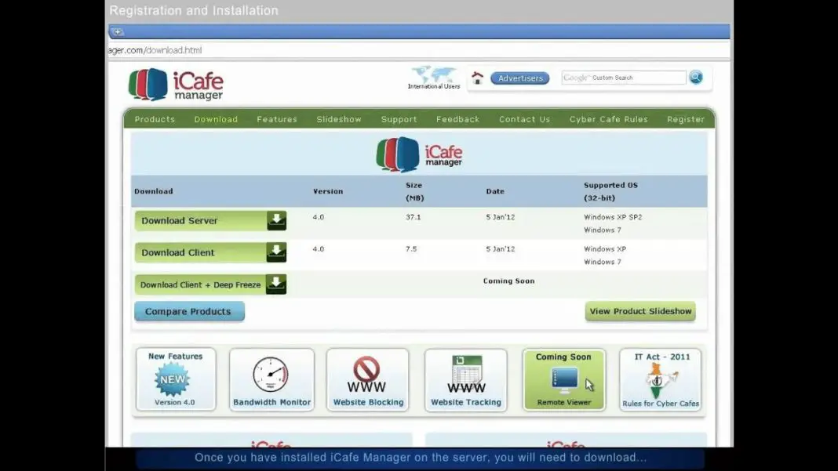Open the Features menu item
Viewport: 838px width, 471px height.
(x=277, y=119)
